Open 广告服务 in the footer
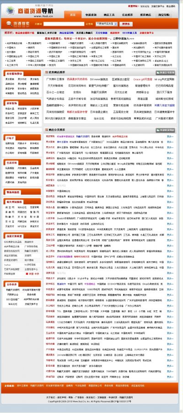Screen dimensions: 183x413 tap(81, 397)
